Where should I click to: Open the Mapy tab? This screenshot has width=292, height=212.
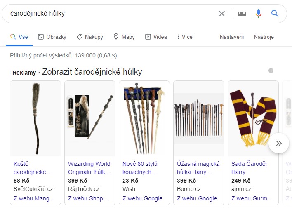pos(124,37)
